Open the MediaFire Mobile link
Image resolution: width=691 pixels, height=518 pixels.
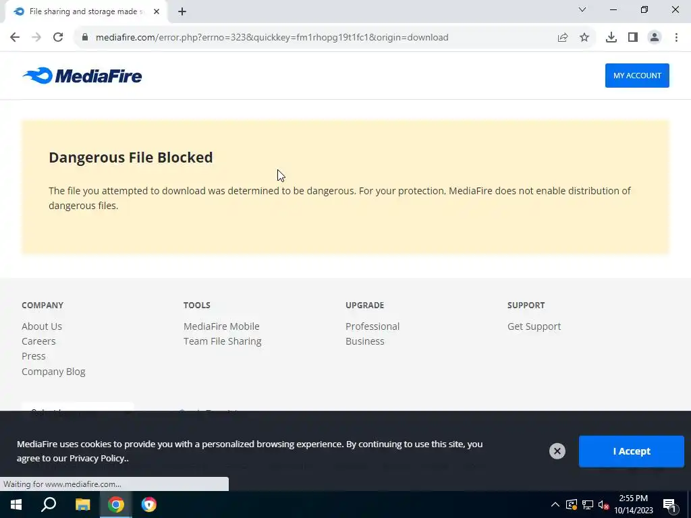point(221,326)
